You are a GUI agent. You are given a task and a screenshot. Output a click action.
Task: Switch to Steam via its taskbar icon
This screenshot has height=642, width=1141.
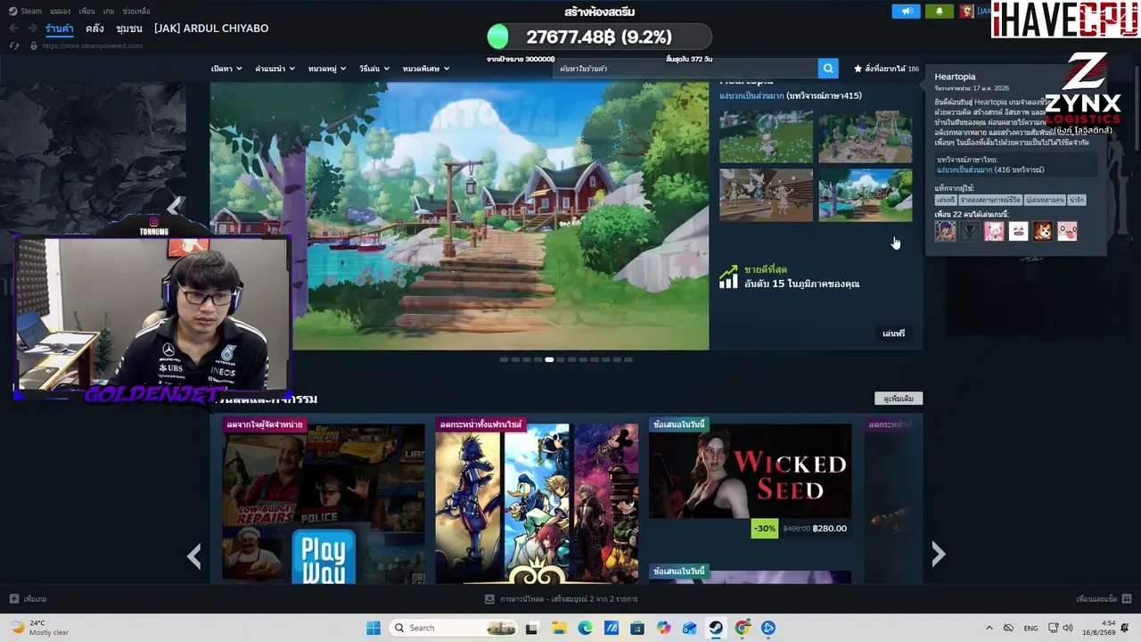tap(716, 628)
